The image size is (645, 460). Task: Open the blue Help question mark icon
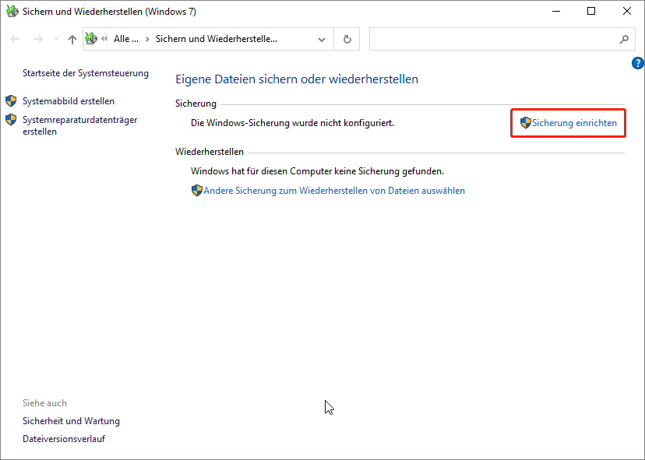pos(637,63)
